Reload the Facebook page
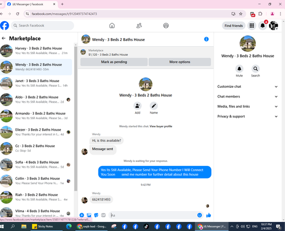This screenshot has height=231, width=285. tap(18, 14)
